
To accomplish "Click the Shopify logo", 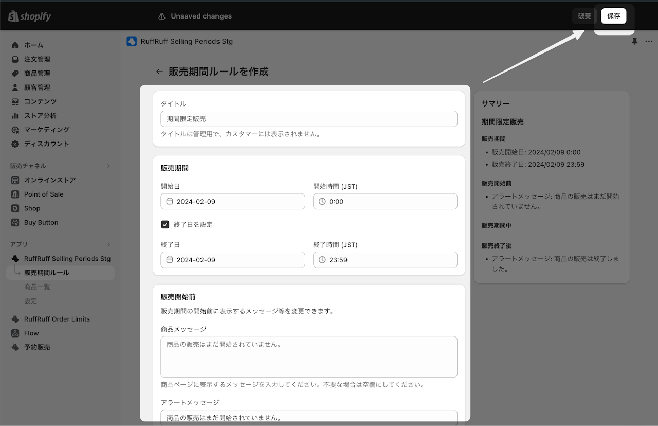I will point(29,16).
